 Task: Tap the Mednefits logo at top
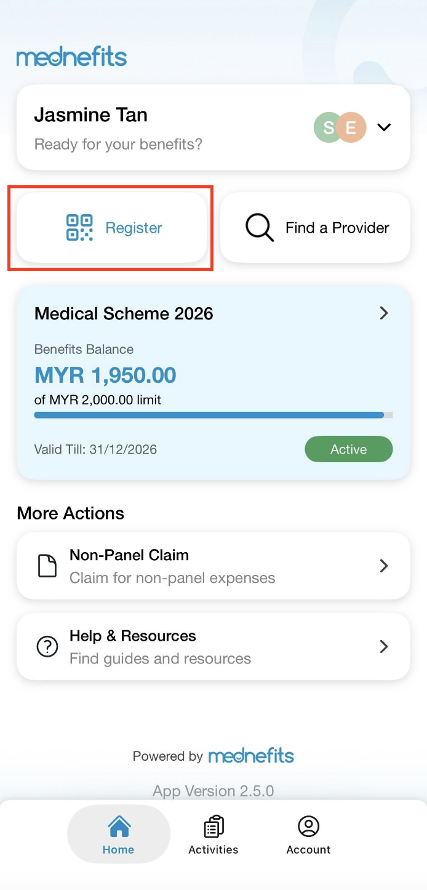(x=71, y=57)
